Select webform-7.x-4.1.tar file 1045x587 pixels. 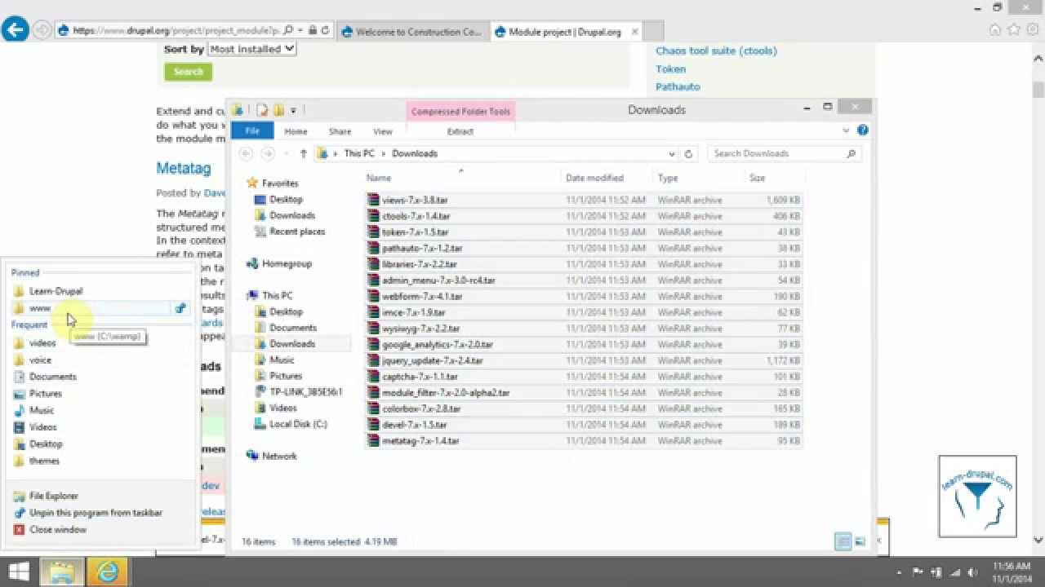click(584, 297)
